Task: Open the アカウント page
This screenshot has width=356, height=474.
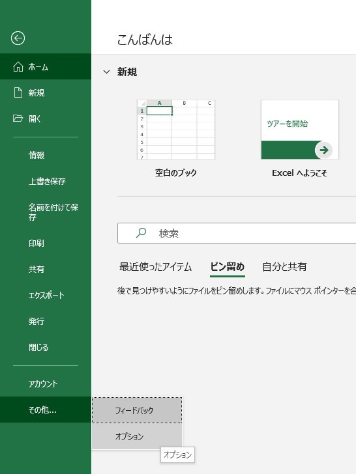Action: 46,383
